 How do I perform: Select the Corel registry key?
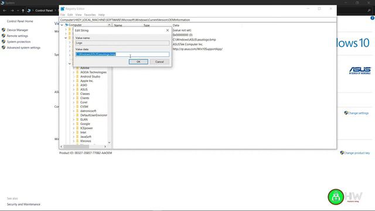[x=84, y=103]
